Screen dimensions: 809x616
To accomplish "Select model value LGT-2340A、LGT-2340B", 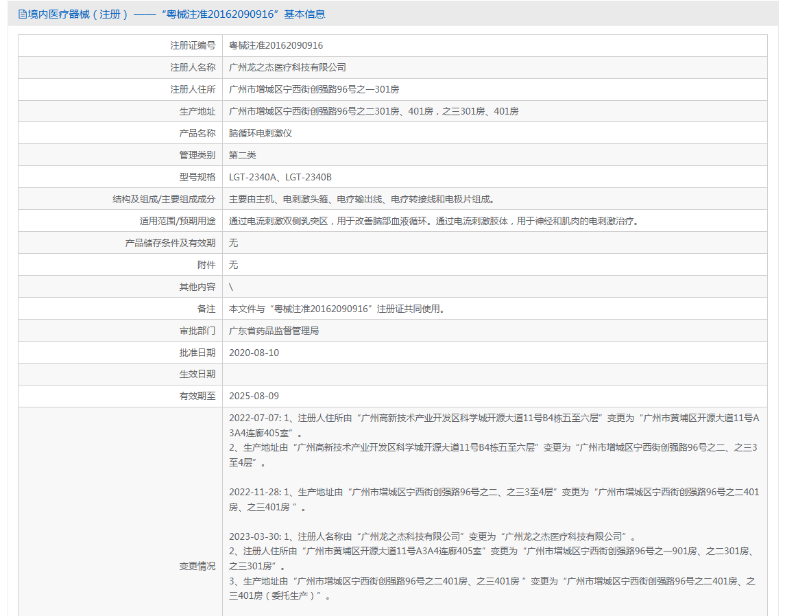I will click(280, 177).
